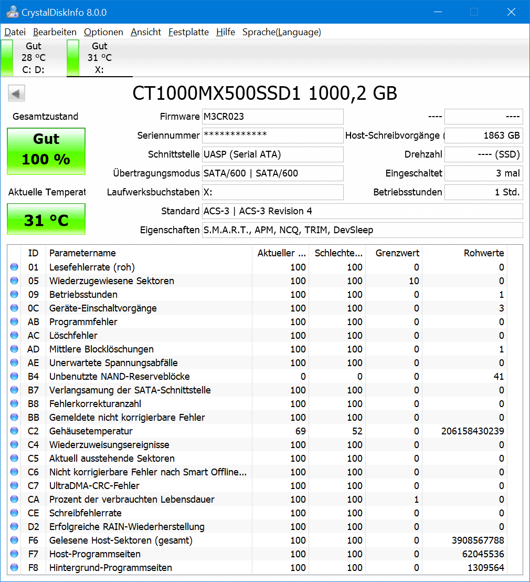Open the Ansicht menu
530x582 pixels.
[x=146, y=32]
